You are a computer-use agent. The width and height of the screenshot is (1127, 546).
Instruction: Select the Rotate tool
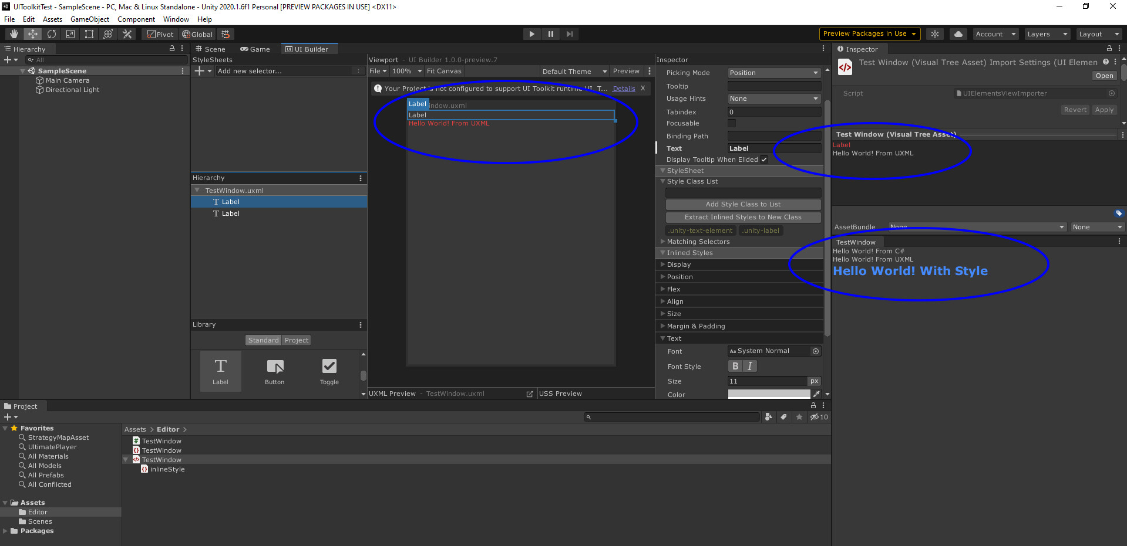coord(51,33)
